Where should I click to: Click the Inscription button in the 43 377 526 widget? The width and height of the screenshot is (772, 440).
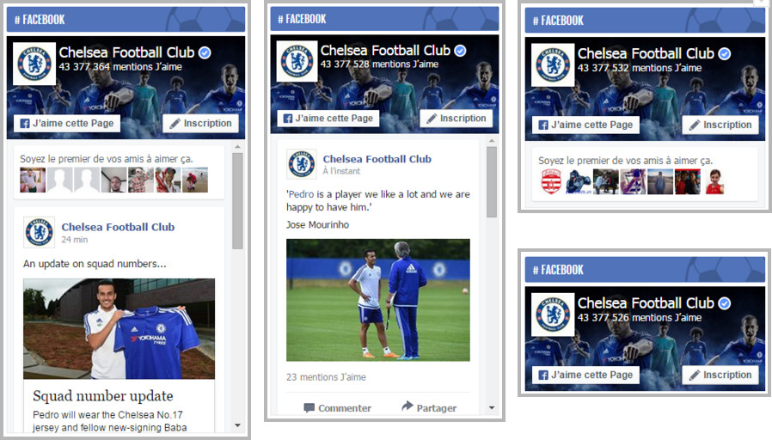pyautogui.click(x=721, y=375)
